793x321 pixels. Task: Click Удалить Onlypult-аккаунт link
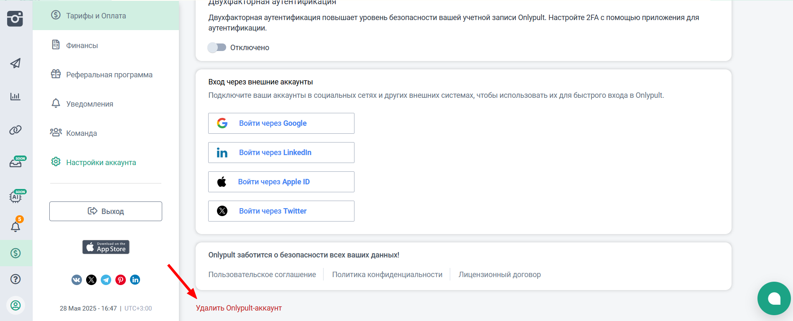pyautogui.click(x=239, y=308)
